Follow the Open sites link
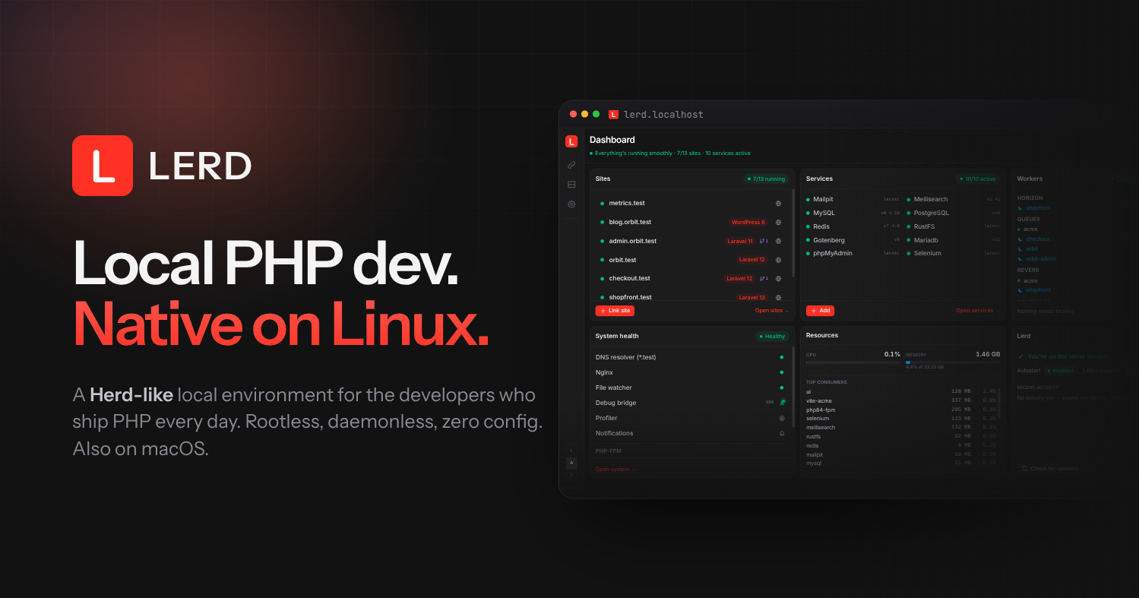This screenshot has height=598, width=1139. (x=771, y=311)
